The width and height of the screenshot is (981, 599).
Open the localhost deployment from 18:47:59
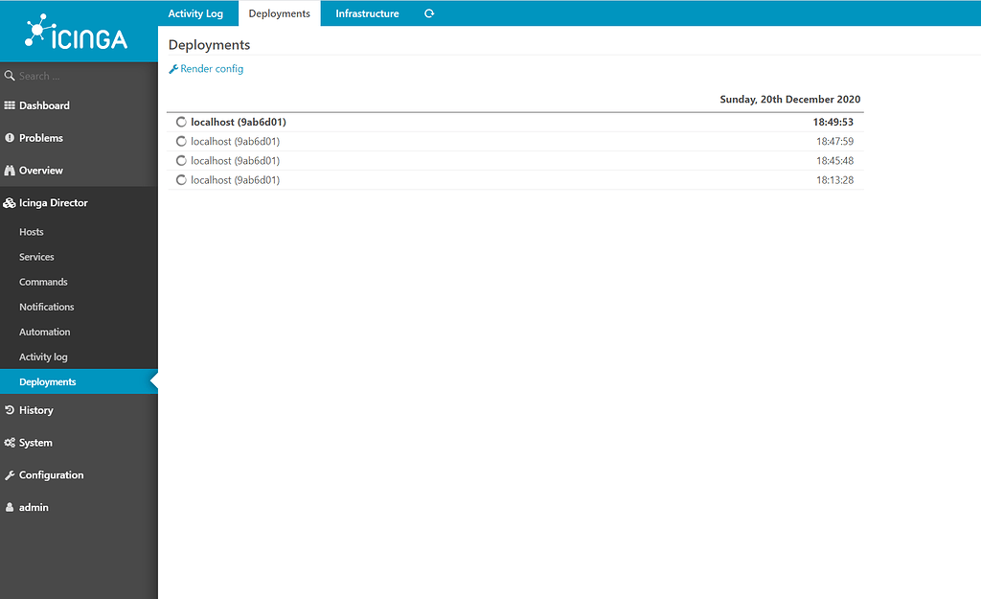(x=235, y=141)
